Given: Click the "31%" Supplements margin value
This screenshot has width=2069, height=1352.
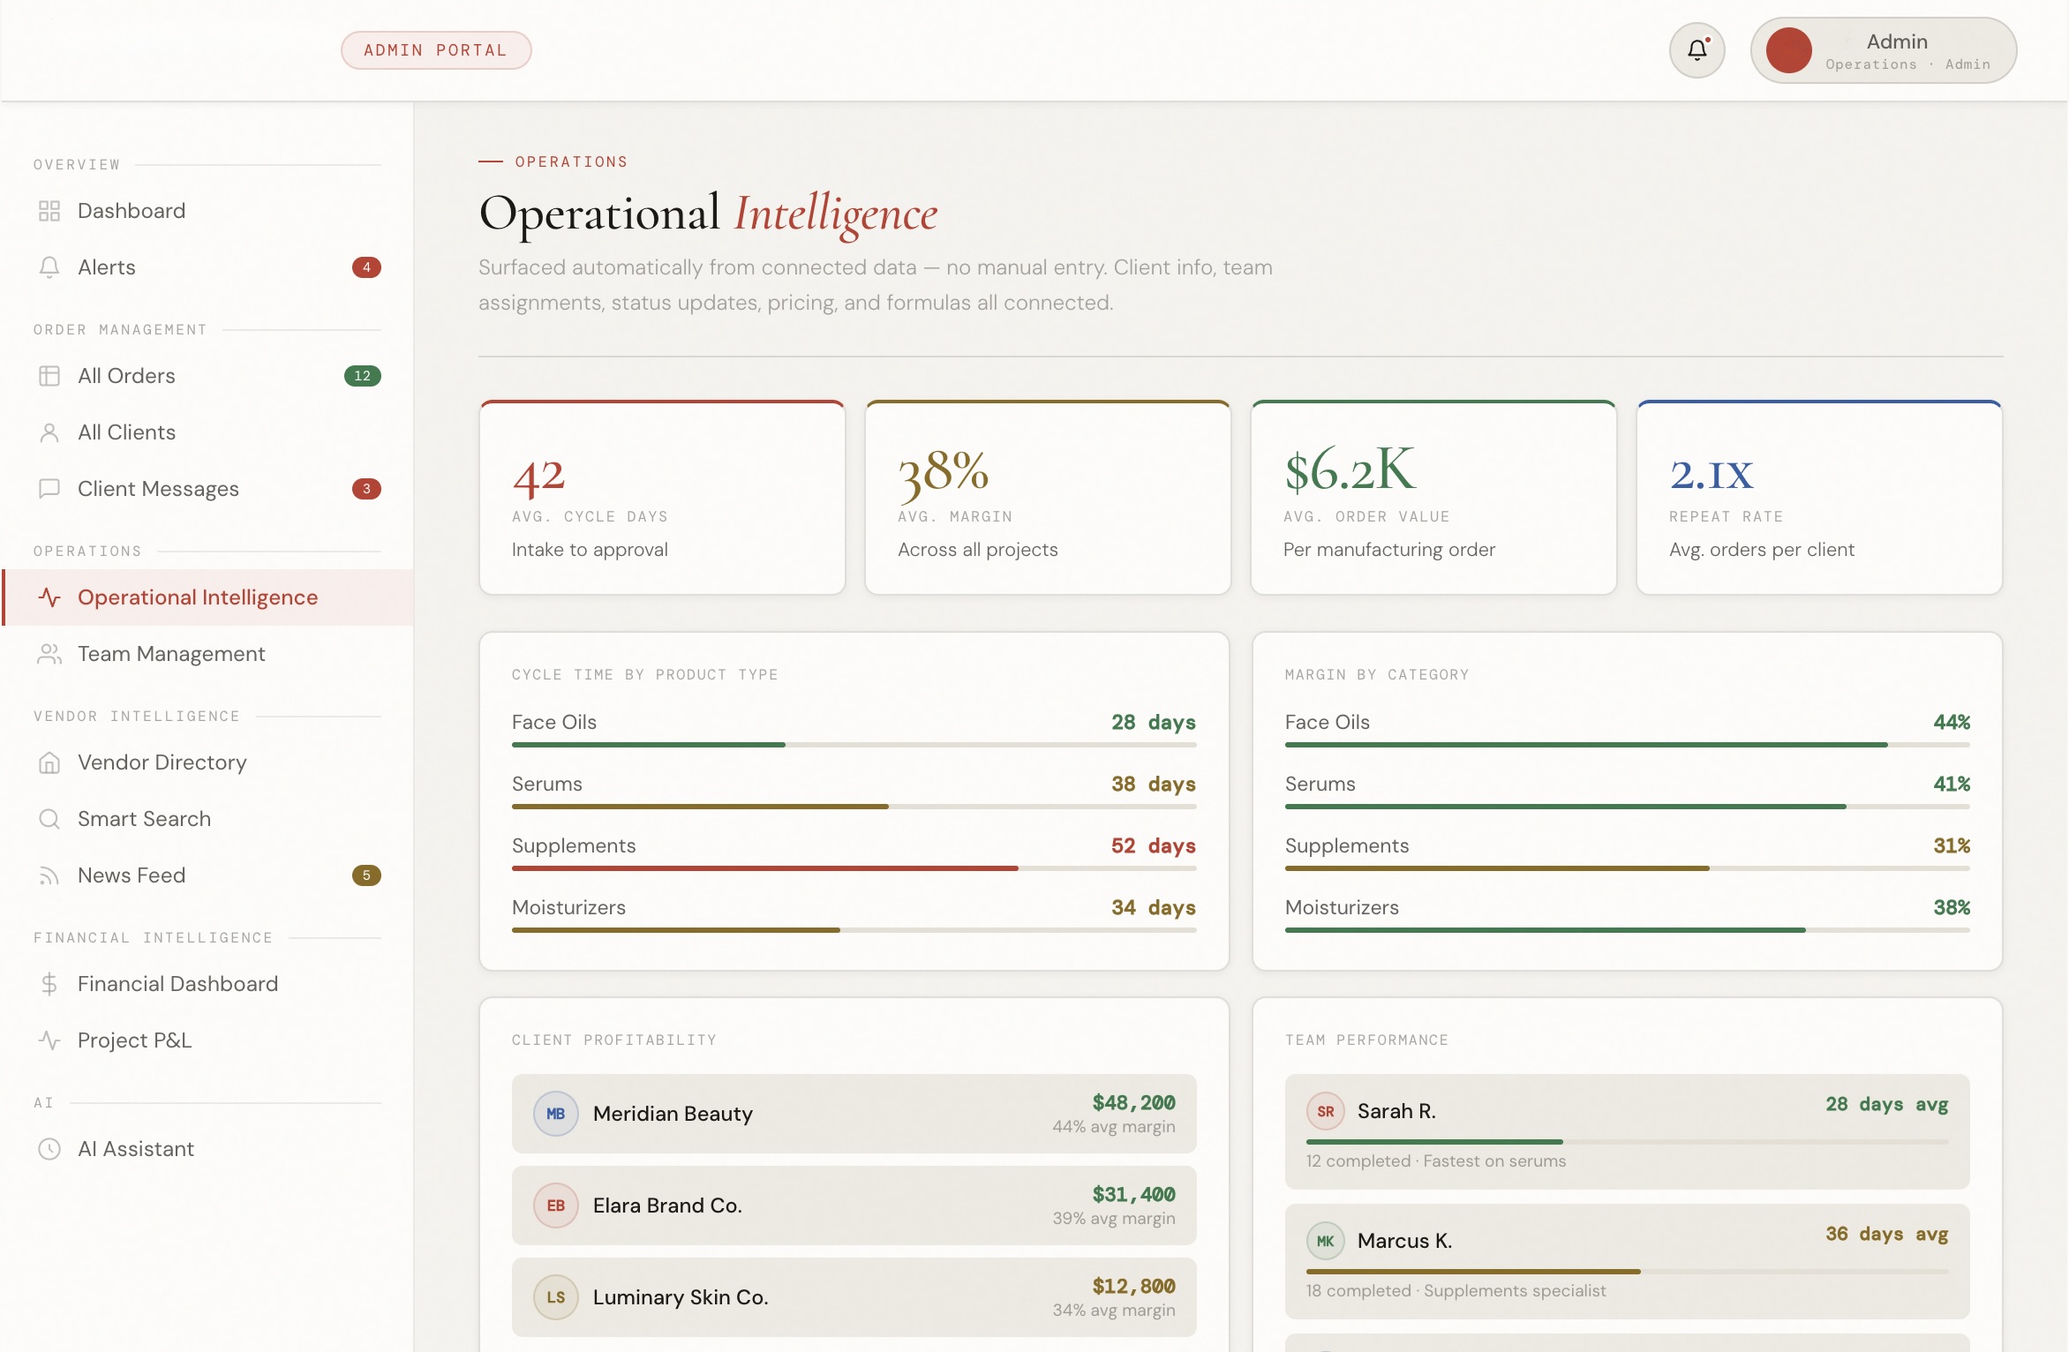Looking at the screenshot, I should click(x=1952, y=845).
